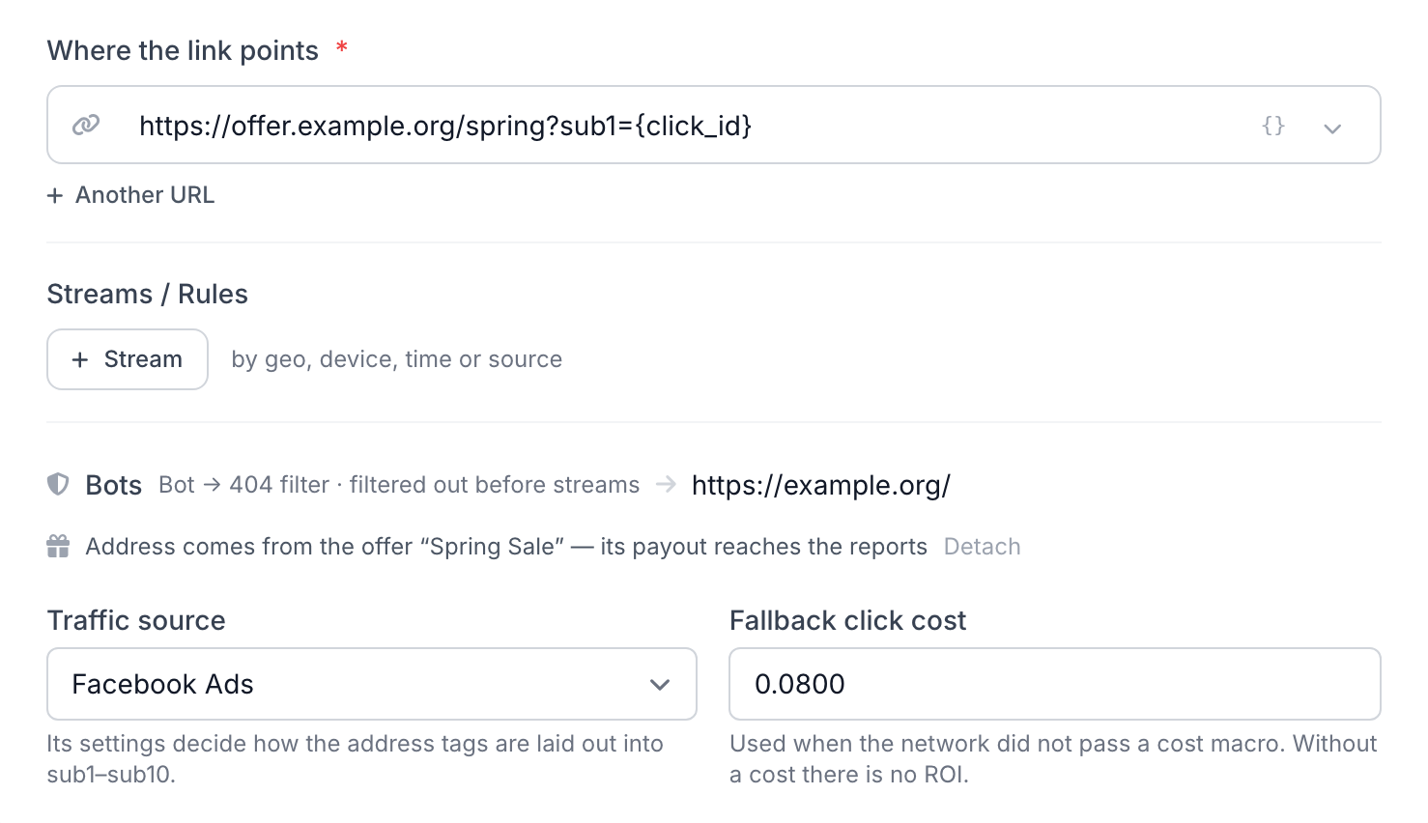Open the macro braces {} picker
The image size is (1428, 823).
tap(1273, 126)
